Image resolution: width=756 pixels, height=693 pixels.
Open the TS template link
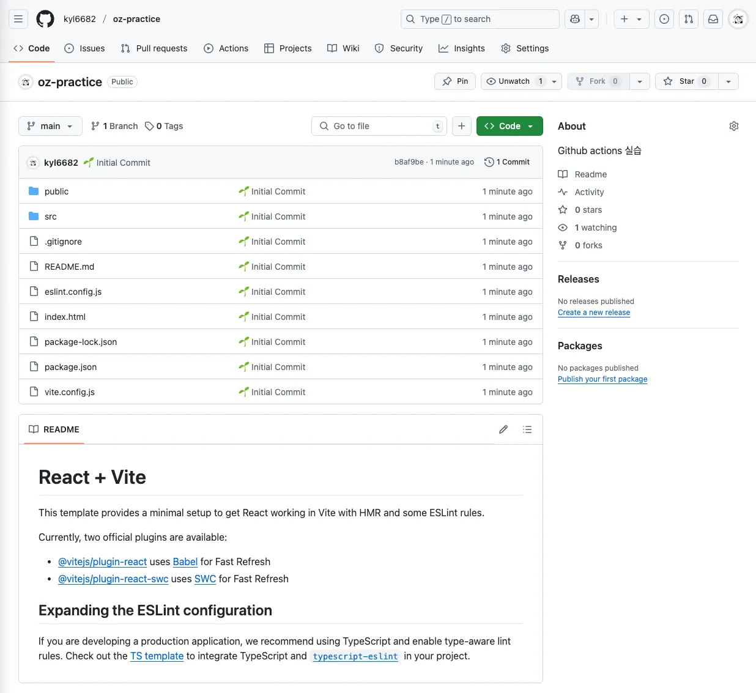(x=157, y=656)
